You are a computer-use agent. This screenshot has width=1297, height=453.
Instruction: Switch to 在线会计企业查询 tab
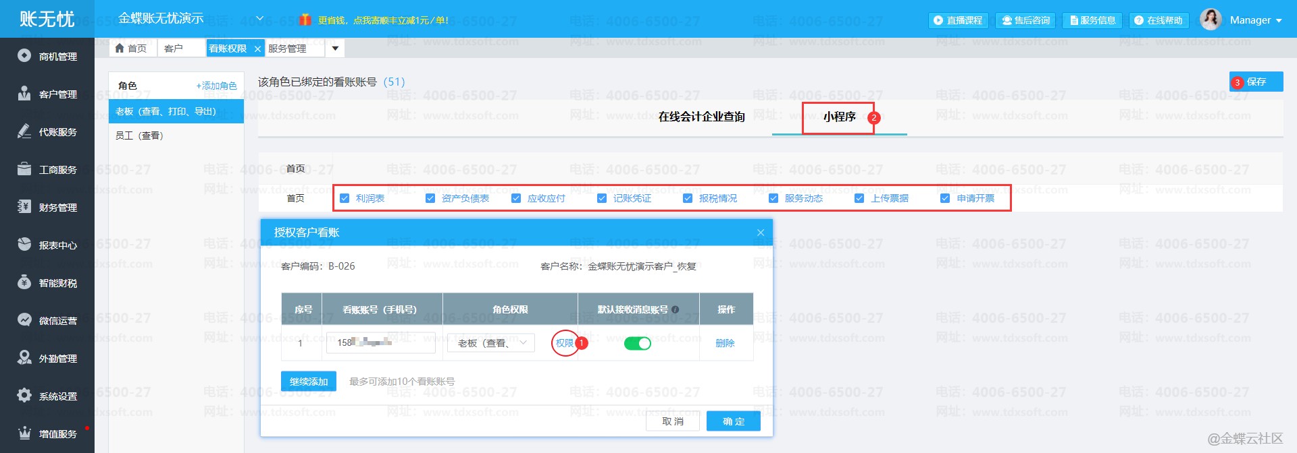[x=701, y=117]
